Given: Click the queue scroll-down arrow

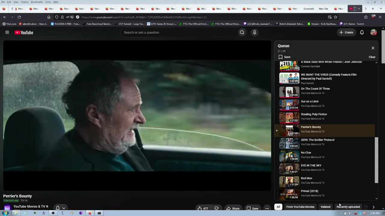Looking at the screenshot, I should 376,199.
